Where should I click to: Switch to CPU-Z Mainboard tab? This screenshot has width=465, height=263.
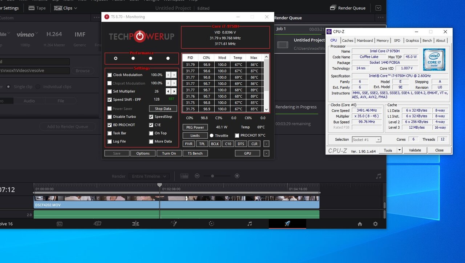[365, 41]
